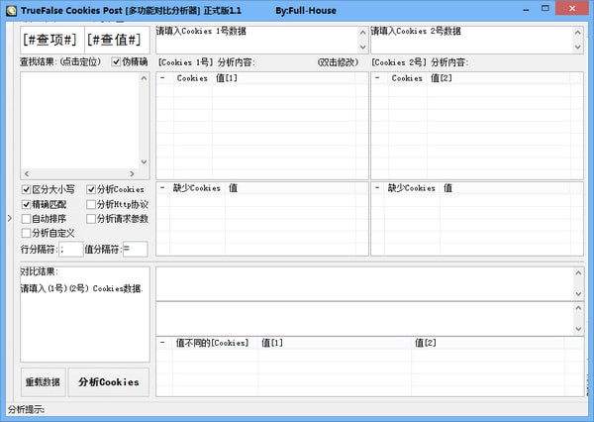Enable the 分析Http协议 checkbox
This screenshot has height=422, width=594.
(x=91, y=204)
